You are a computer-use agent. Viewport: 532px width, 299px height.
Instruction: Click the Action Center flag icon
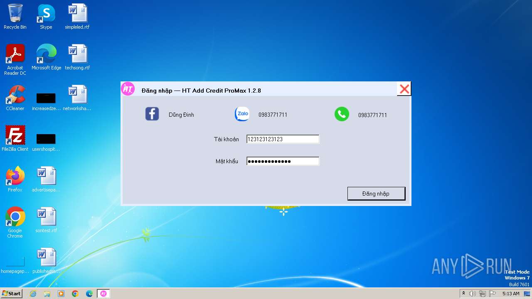(493, 294)
